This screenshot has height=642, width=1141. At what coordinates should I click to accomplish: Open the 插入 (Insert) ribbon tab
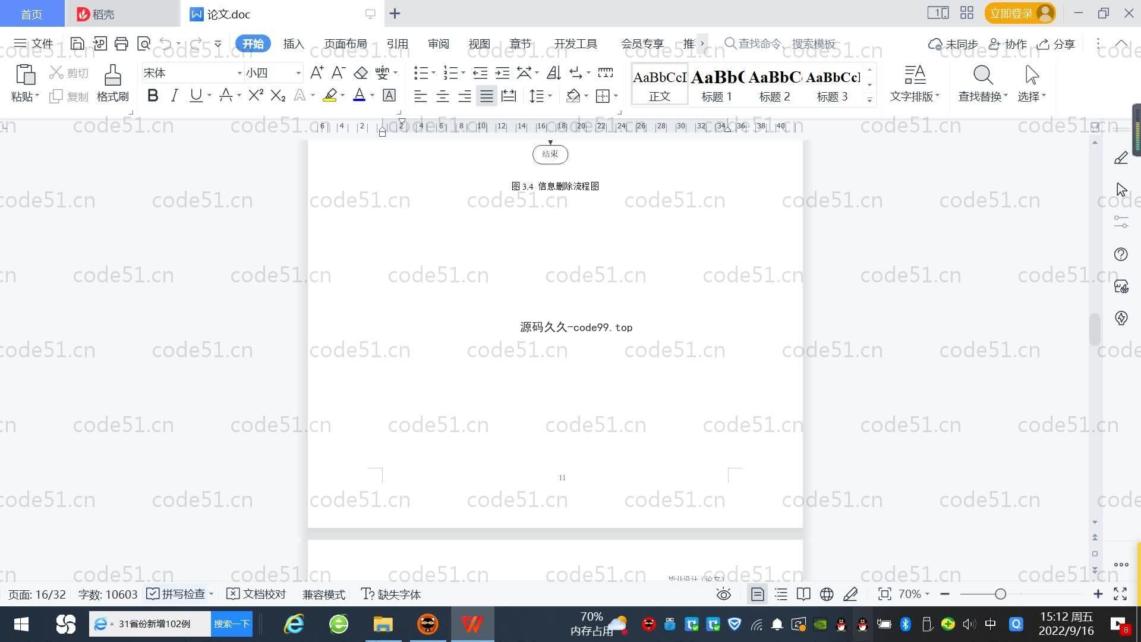(294, 44)
